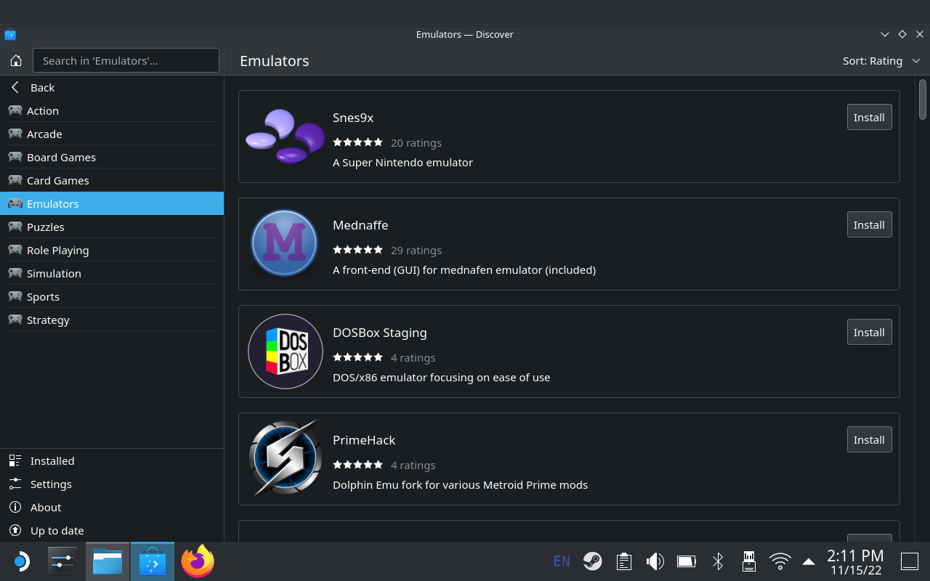Open the Steam icon in the system tray

(592, 561)
